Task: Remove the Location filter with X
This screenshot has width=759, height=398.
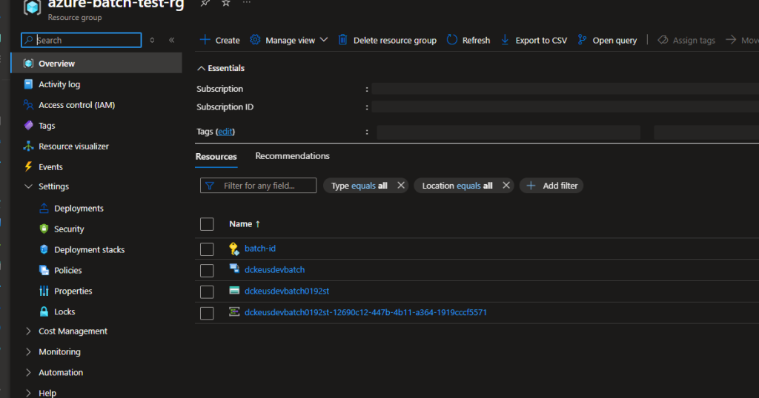Action: 506,186
